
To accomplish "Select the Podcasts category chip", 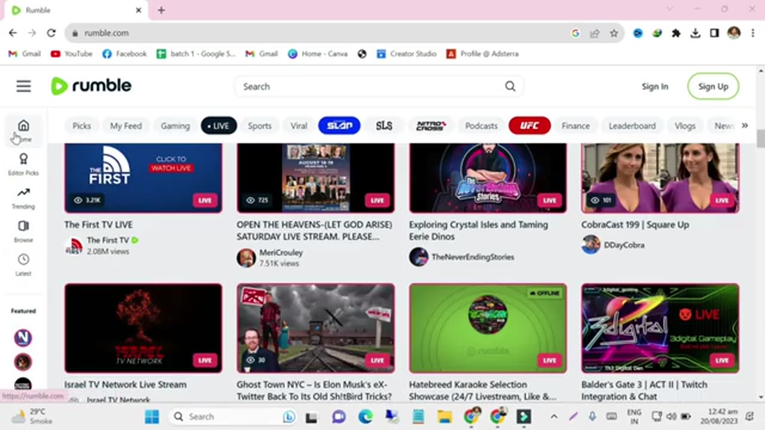I will click(x=481, y=126).
